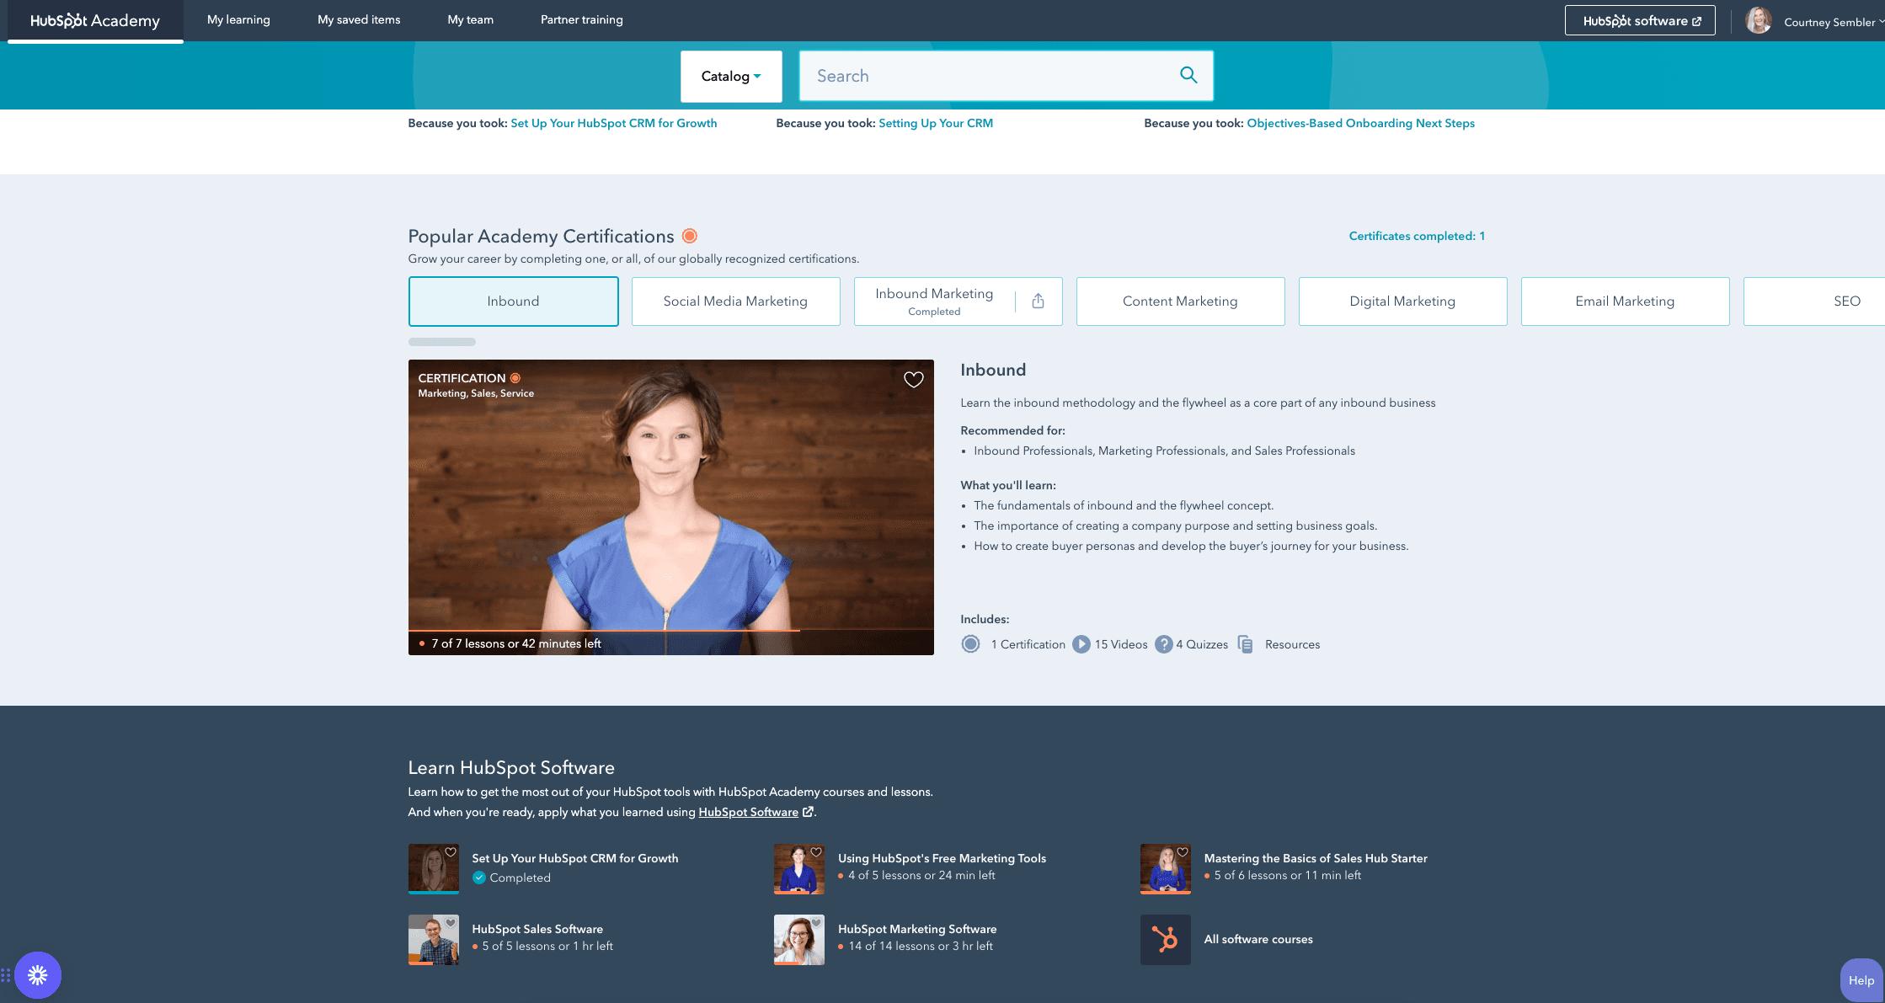Click the HubSpot Academy logo
The image size is (1885, 1003).
click(95, 21)
